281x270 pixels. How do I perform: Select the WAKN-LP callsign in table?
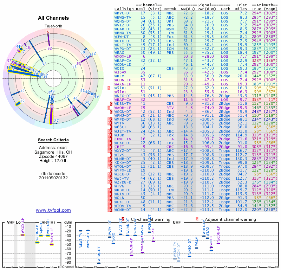point(123,84)
